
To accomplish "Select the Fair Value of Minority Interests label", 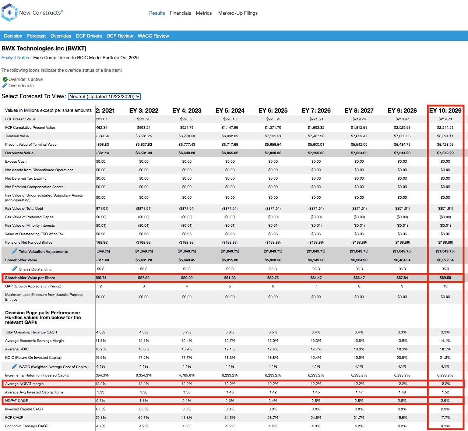I will point(30,226).
